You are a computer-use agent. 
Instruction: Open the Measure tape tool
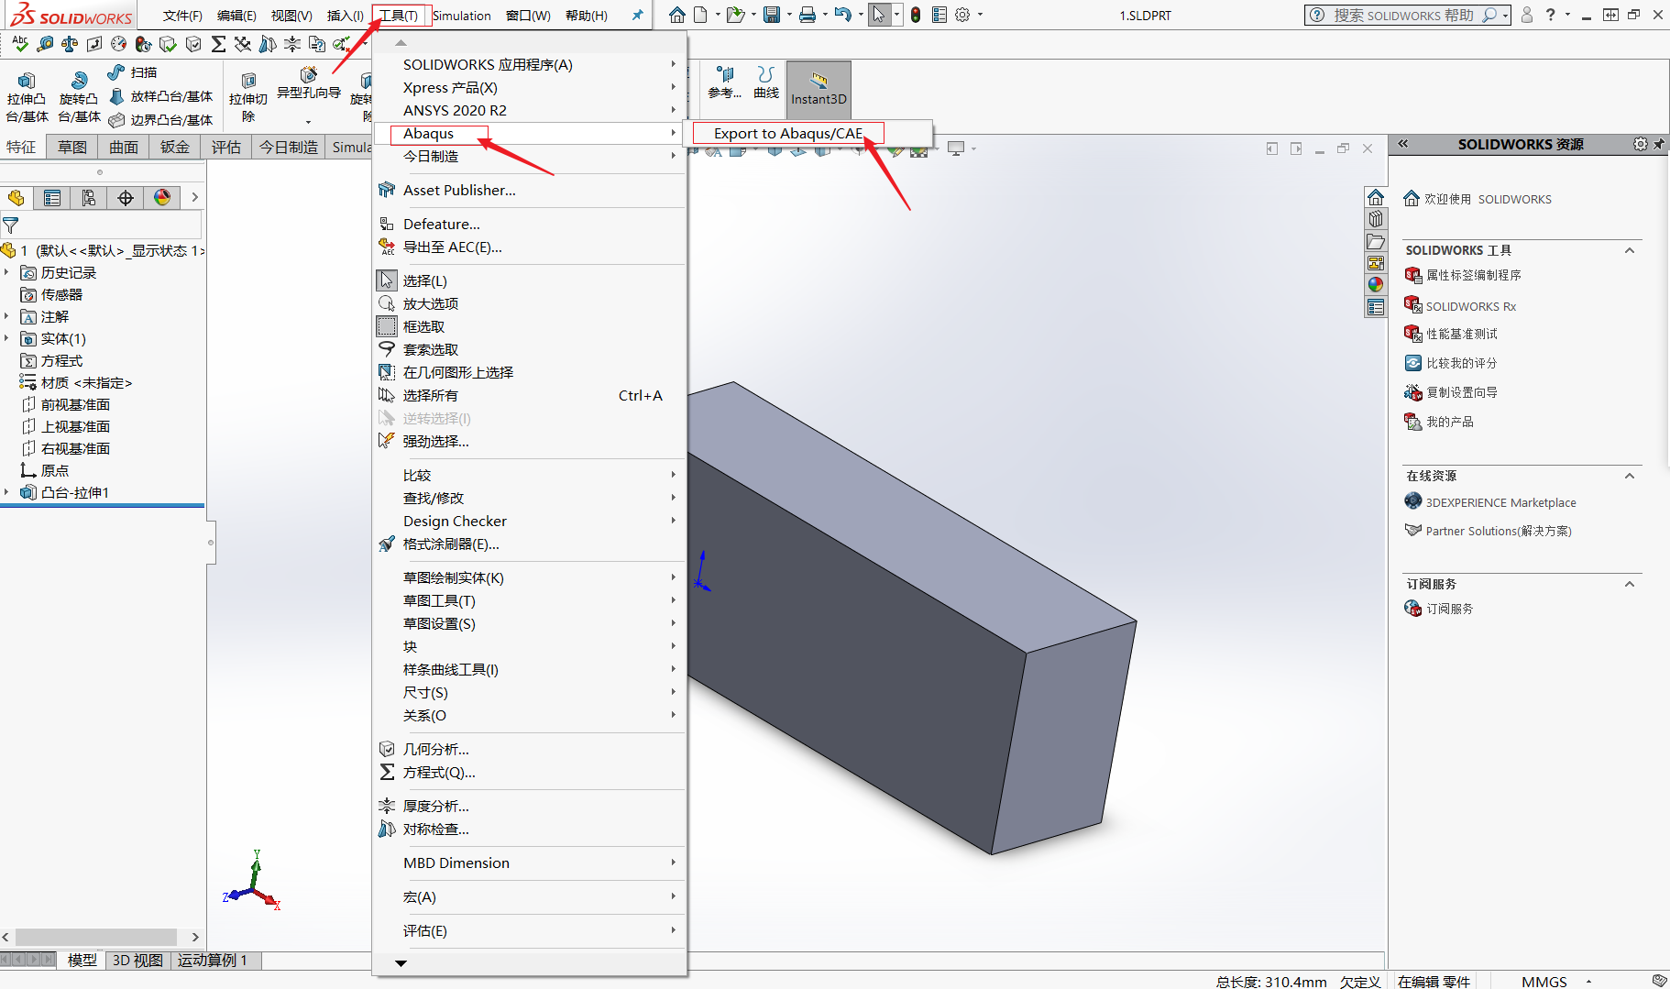[45, 43]
